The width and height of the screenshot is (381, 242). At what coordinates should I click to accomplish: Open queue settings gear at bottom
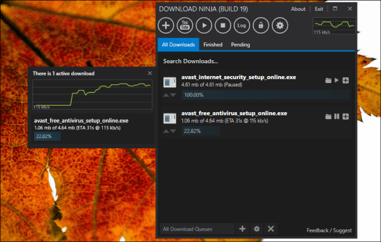click(257, 229)
